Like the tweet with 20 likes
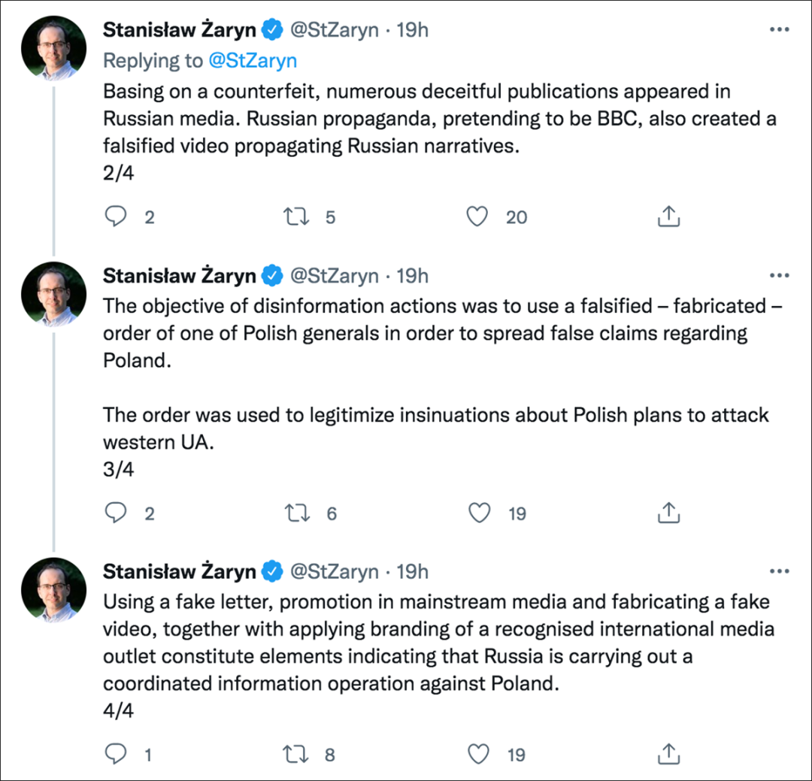 (477, 216)
